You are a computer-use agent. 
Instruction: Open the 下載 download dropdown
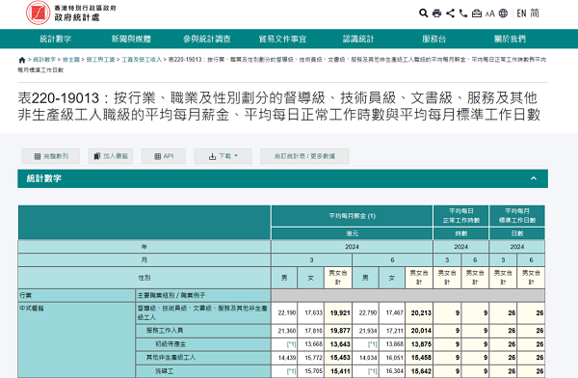tap(223, 156)
